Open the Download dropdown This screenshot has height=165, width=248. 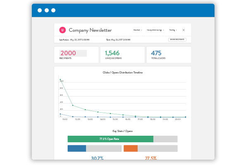[x=138, y=30]
